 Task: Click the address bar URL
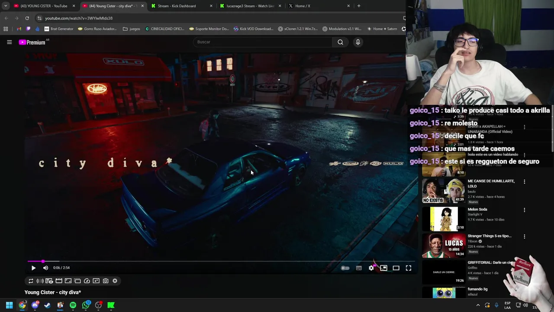[x=79, y=18]
